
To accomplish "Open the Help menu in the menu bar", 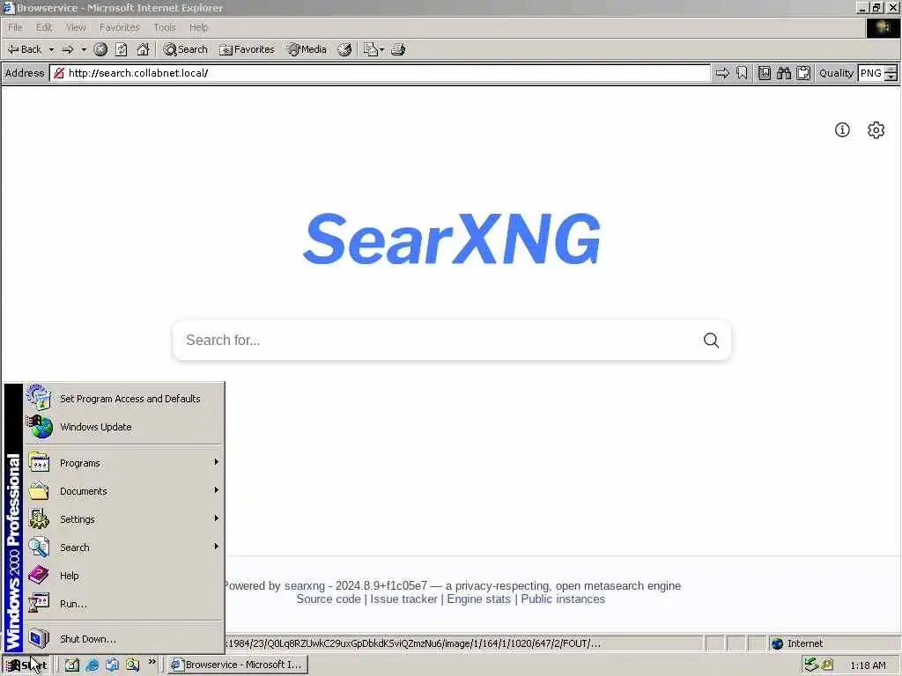I will 198,27.
